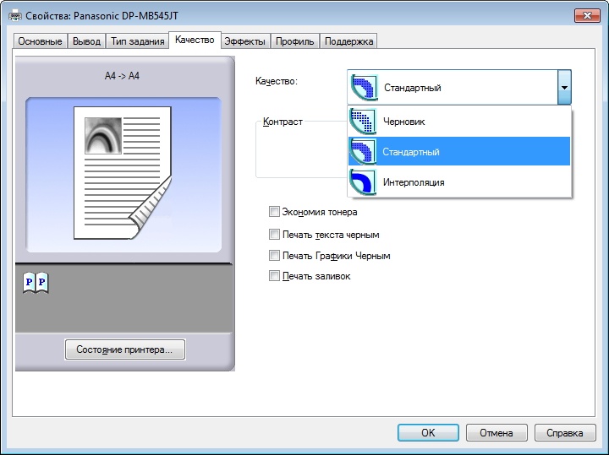This screenshot has width=609, height=455.
Task: Open the Вывод tab
Action: pos(86,41)
